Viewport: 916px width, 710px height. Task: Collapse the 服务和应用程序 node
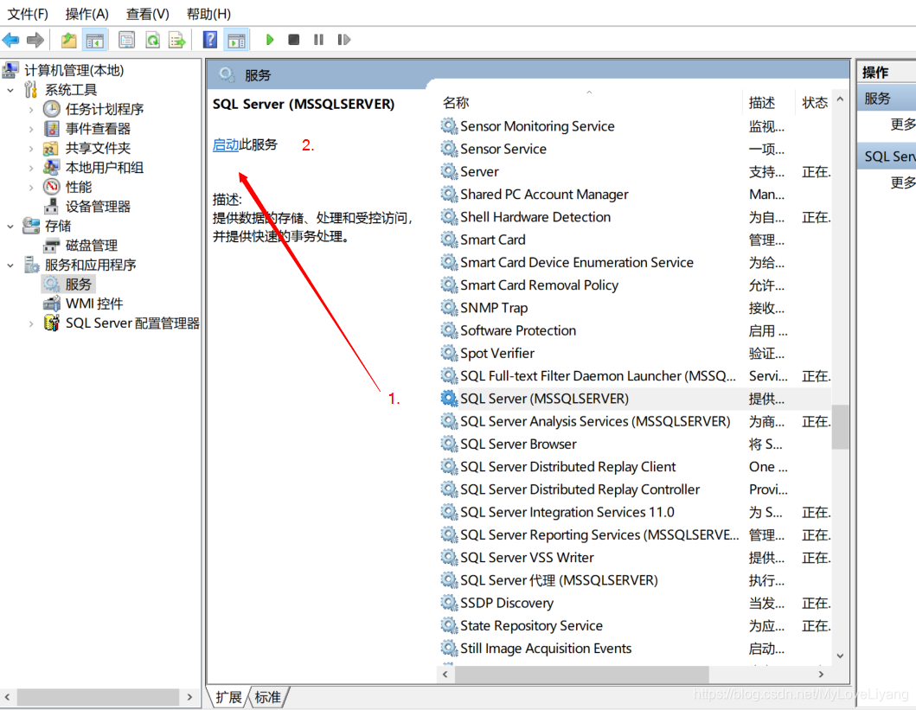point(10,265)
